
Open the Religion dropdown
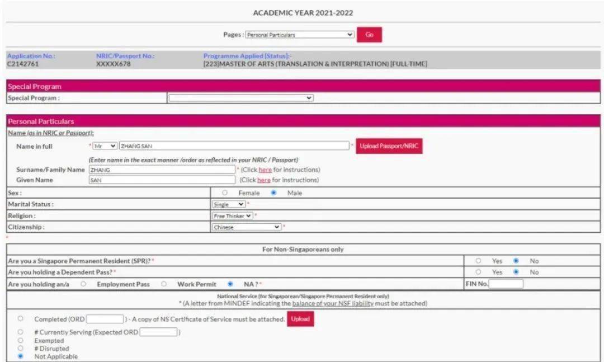tap(232, 216)
